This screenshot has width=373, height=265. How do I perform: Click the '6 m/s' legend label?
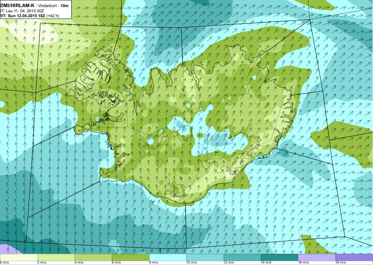116,263
